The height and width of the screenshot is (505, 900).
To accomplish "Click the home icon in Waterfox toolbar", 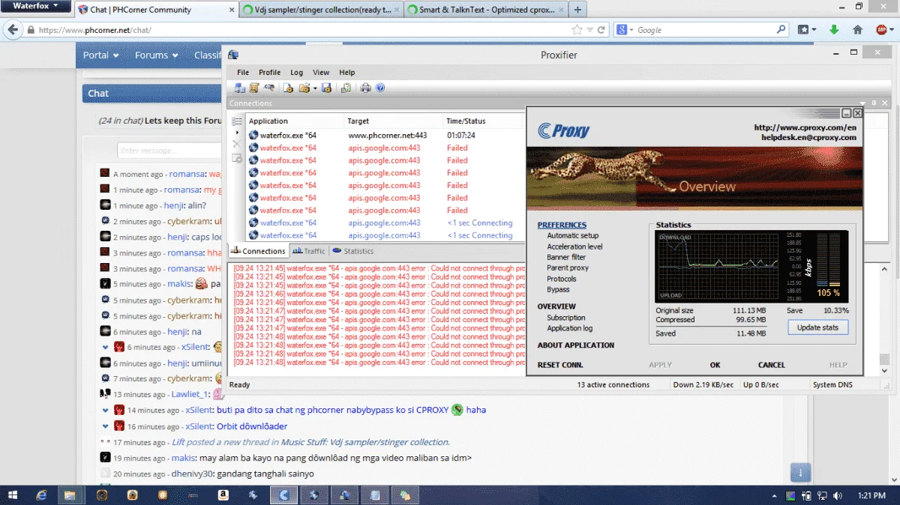I will (857, 30).
